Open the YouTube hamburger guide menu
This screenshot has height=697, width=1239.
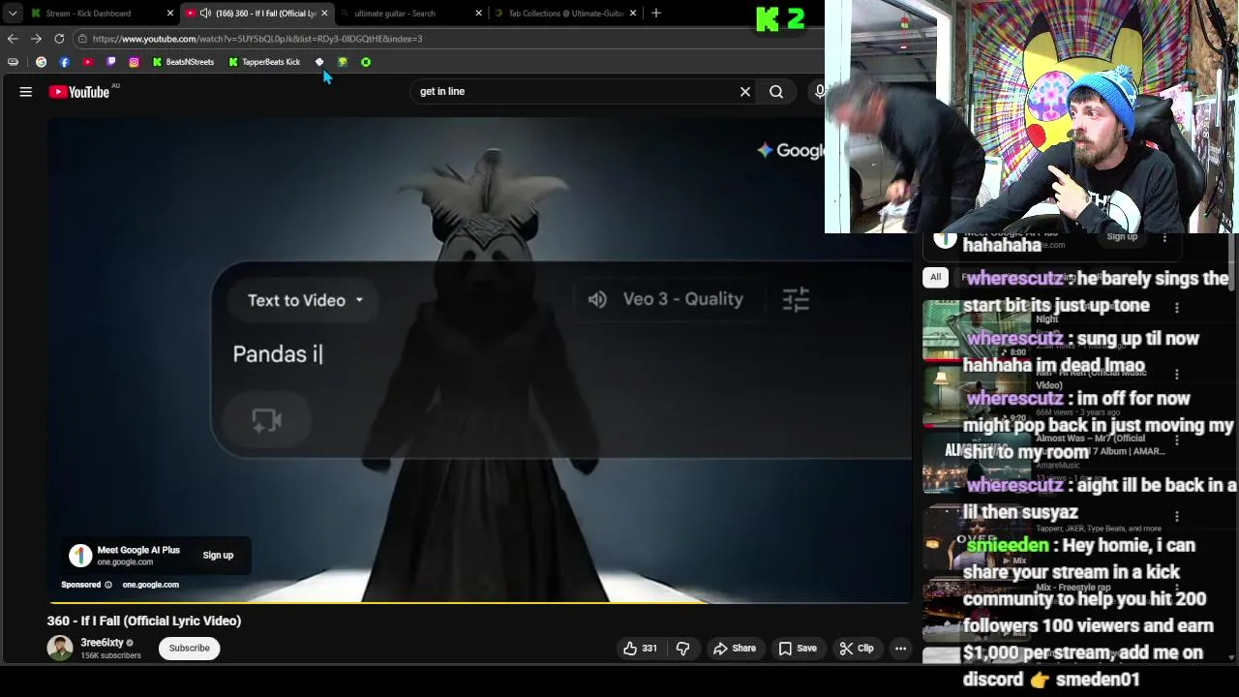(x=26, y=92)
